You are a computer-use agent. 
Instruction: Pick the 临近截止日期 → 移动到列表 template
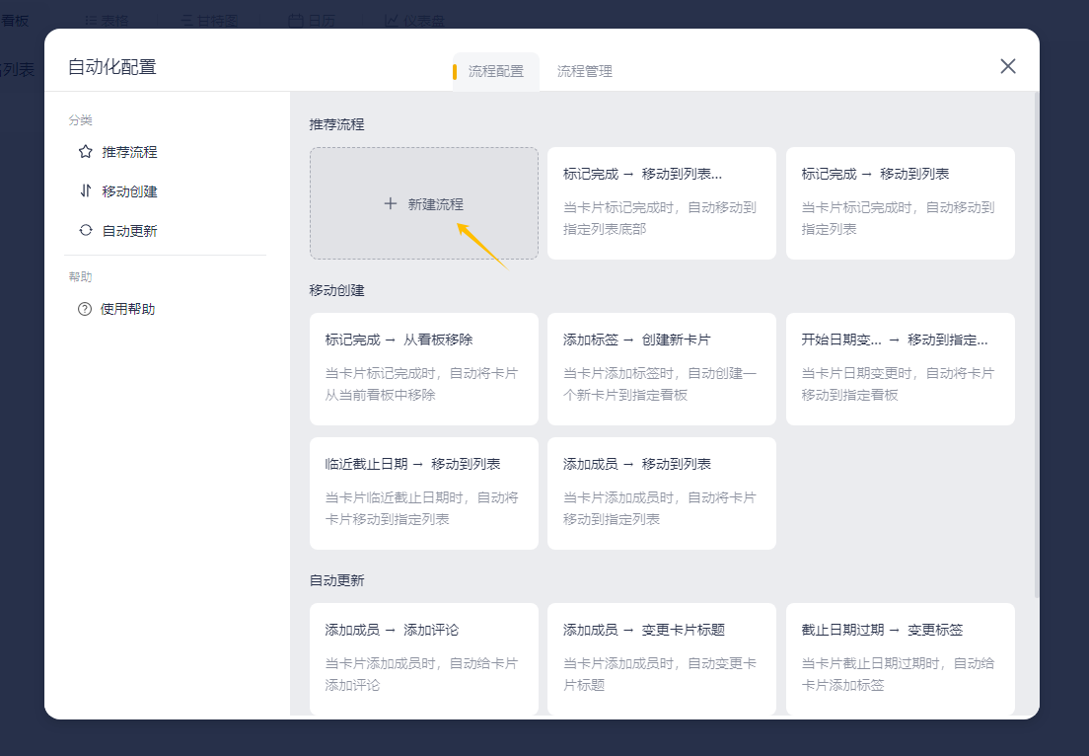[x=424, y=493]
